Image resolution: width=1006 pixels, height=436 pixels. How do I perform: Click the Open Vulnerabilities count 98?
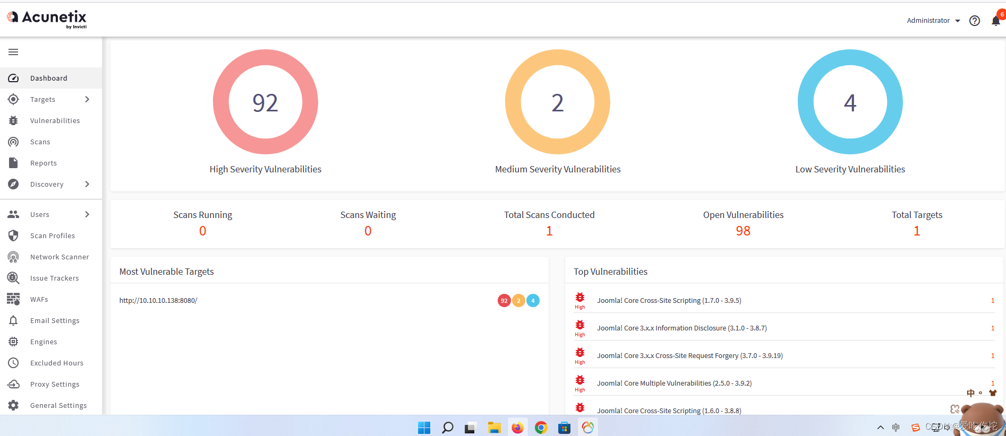click(743, 231)
